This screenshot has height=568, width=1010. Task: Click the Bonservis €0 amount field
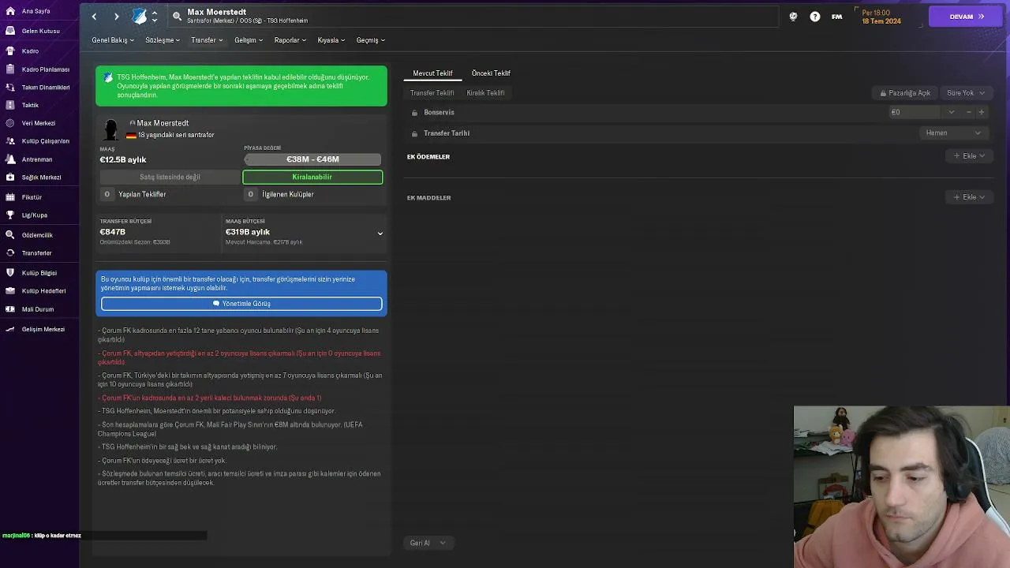click(x=916, y=112)
